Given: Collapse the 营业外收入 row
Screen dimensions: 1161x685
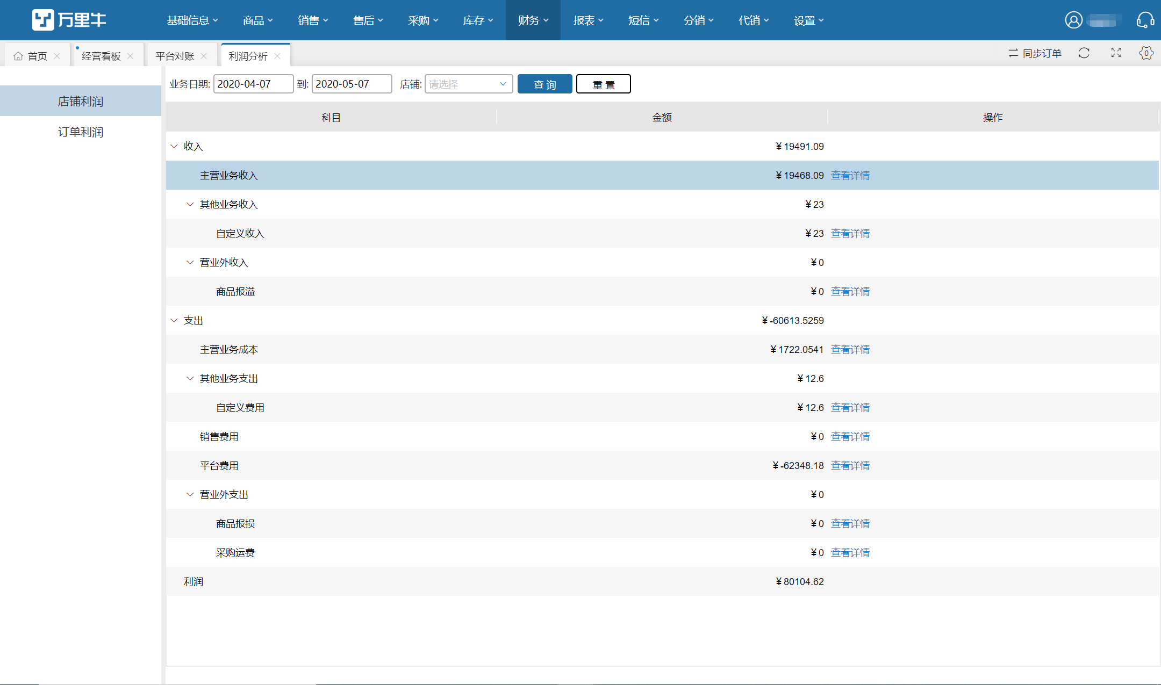Looking at the screenshot, I should 190,262.
